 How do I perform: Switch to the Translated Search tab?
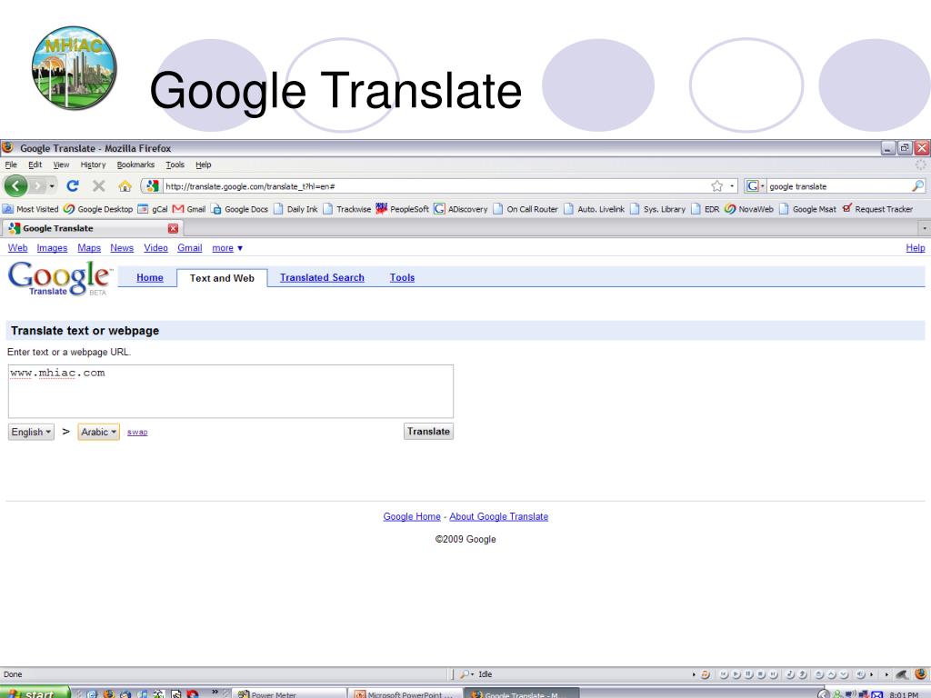[x=322, y=278]
